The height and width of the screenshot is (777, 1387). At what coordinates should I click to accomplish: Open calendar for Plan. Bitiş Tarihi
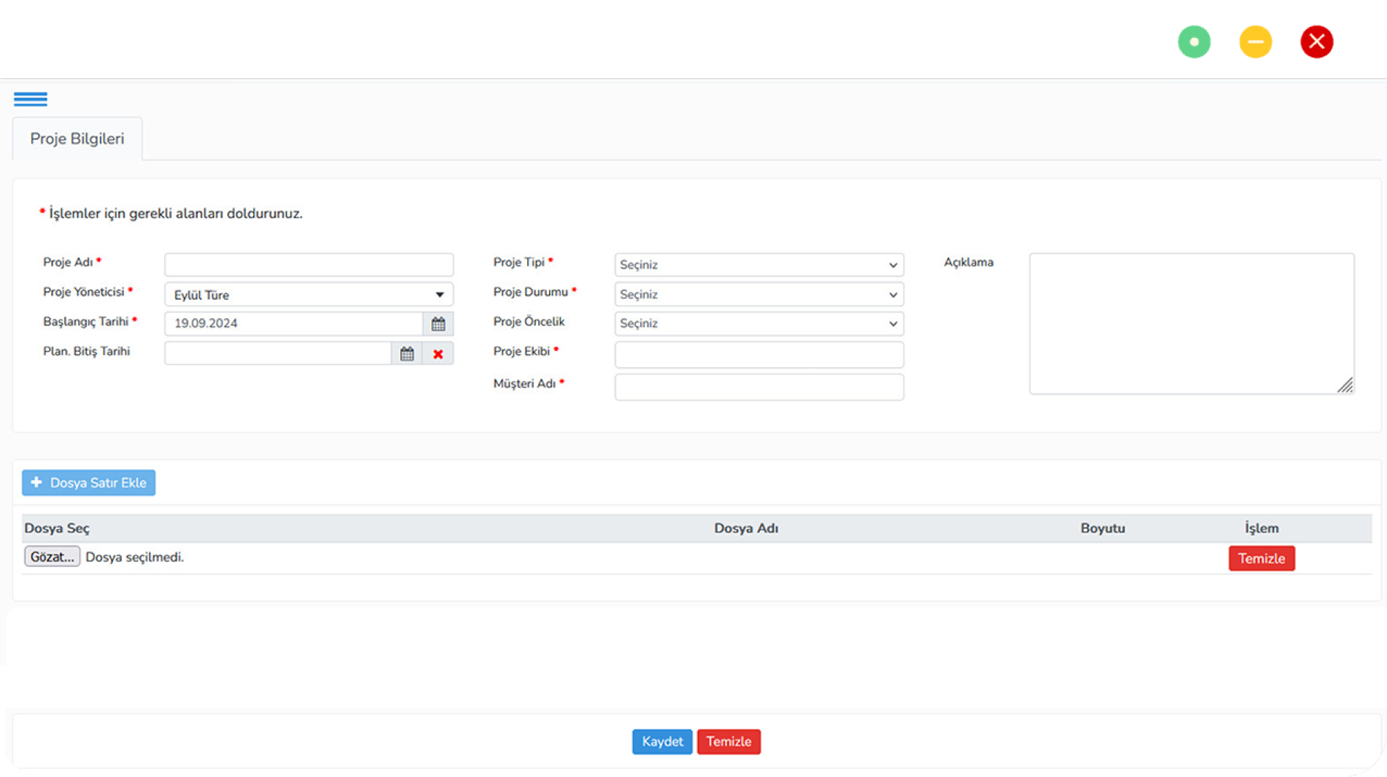407,354
